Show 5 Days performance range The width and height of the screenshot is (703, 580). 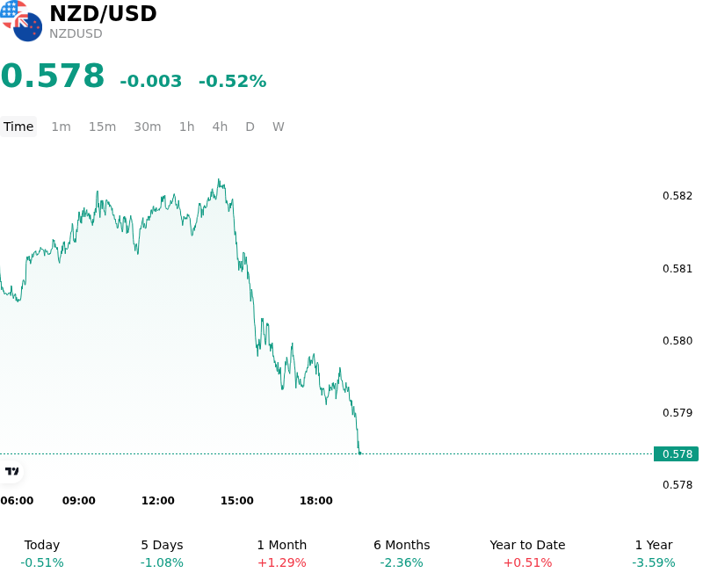(162, 554)
